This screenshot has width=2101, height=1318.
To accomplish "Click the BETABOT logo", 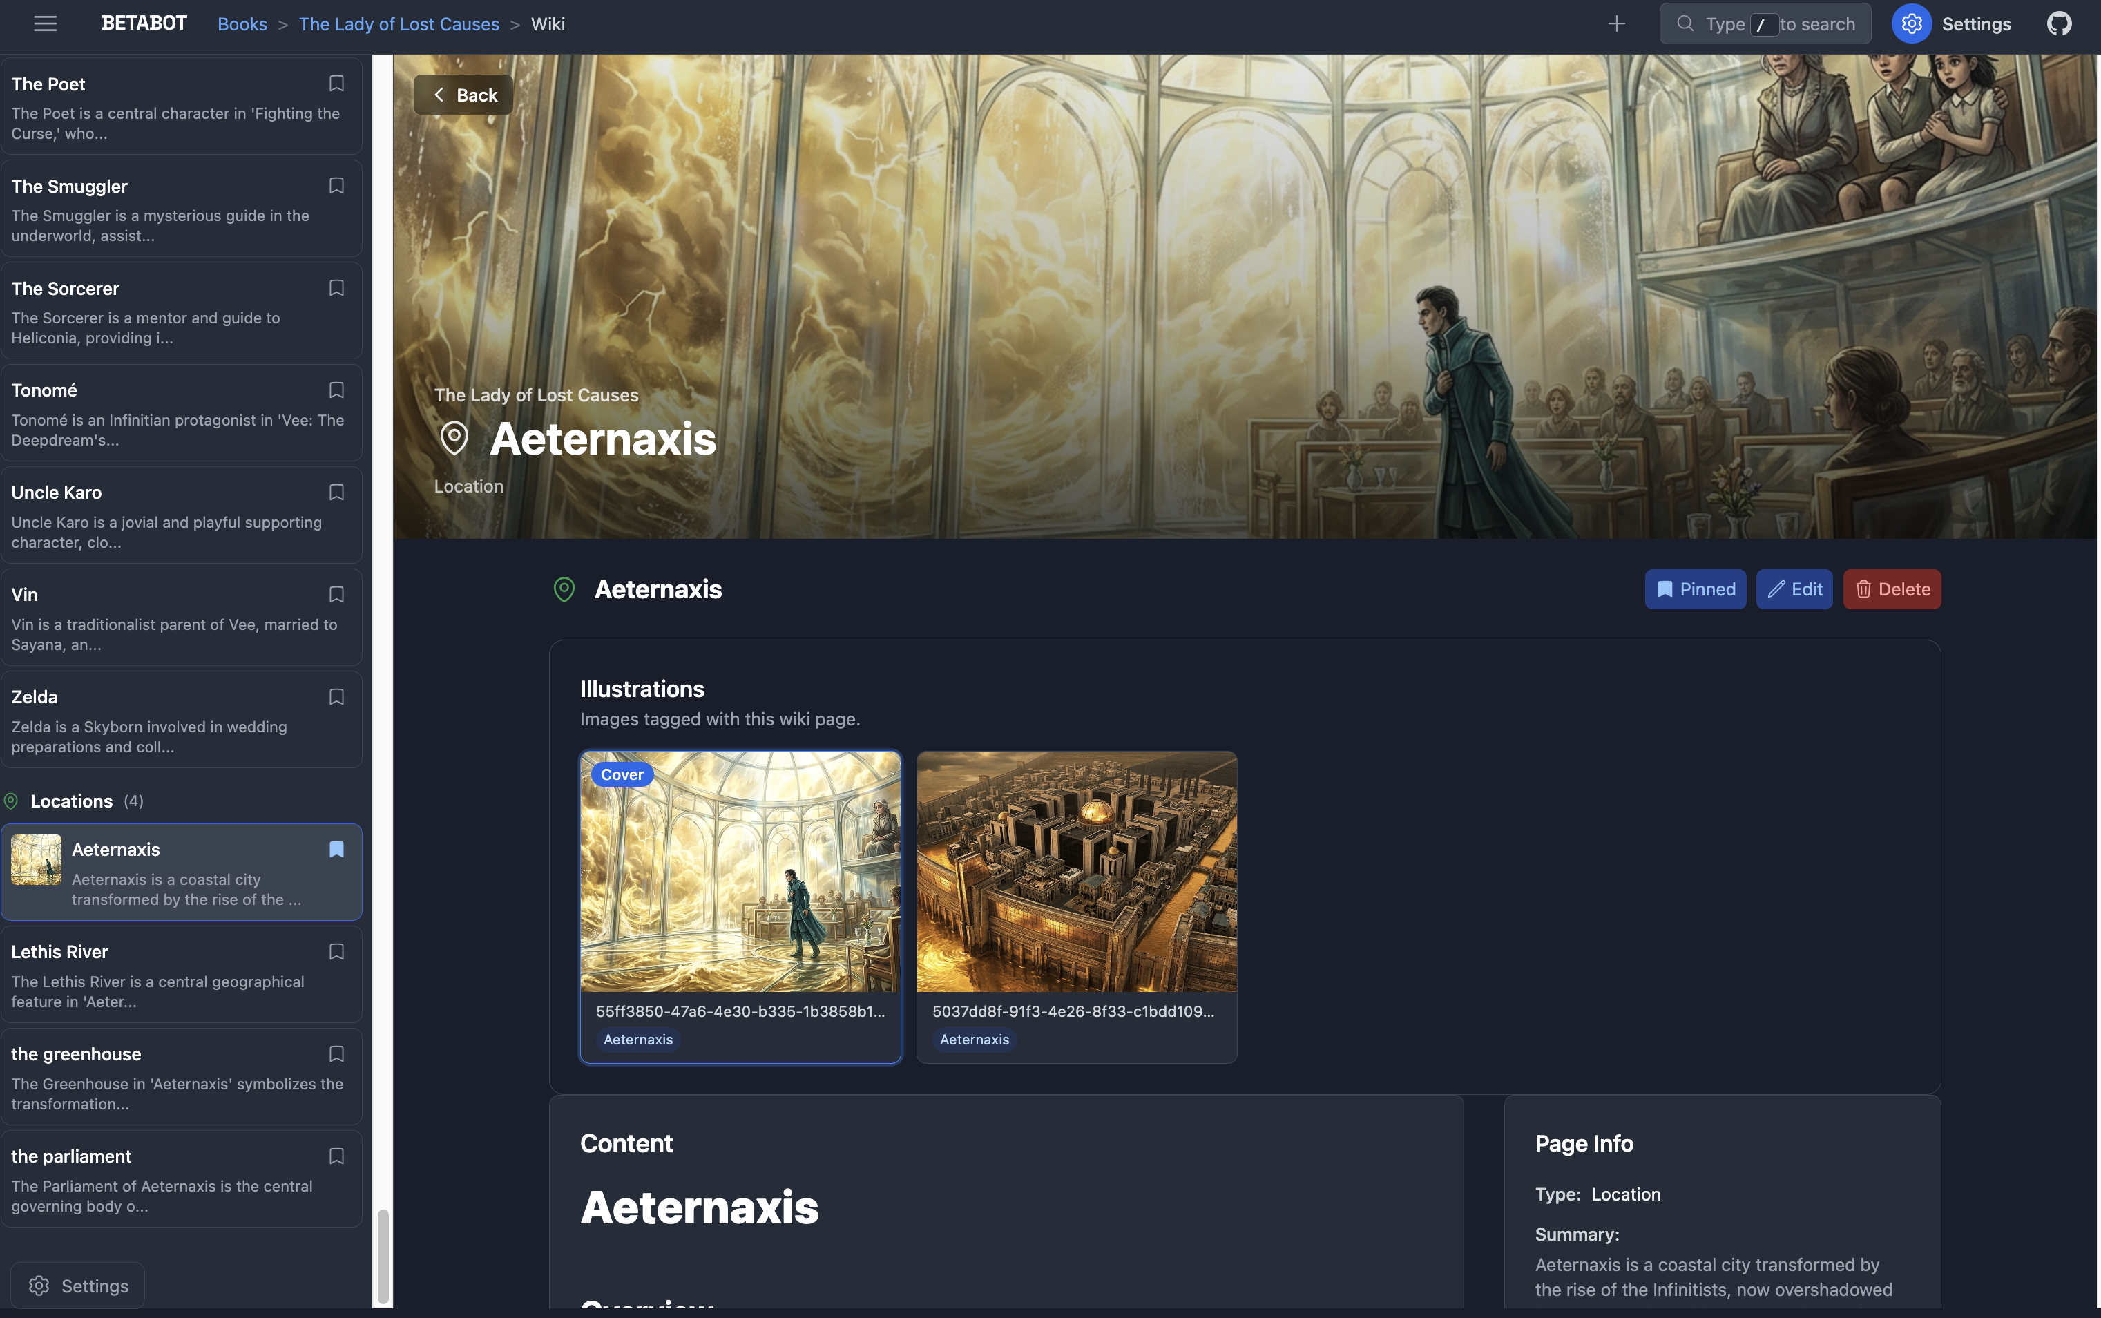I will [144, 23].
